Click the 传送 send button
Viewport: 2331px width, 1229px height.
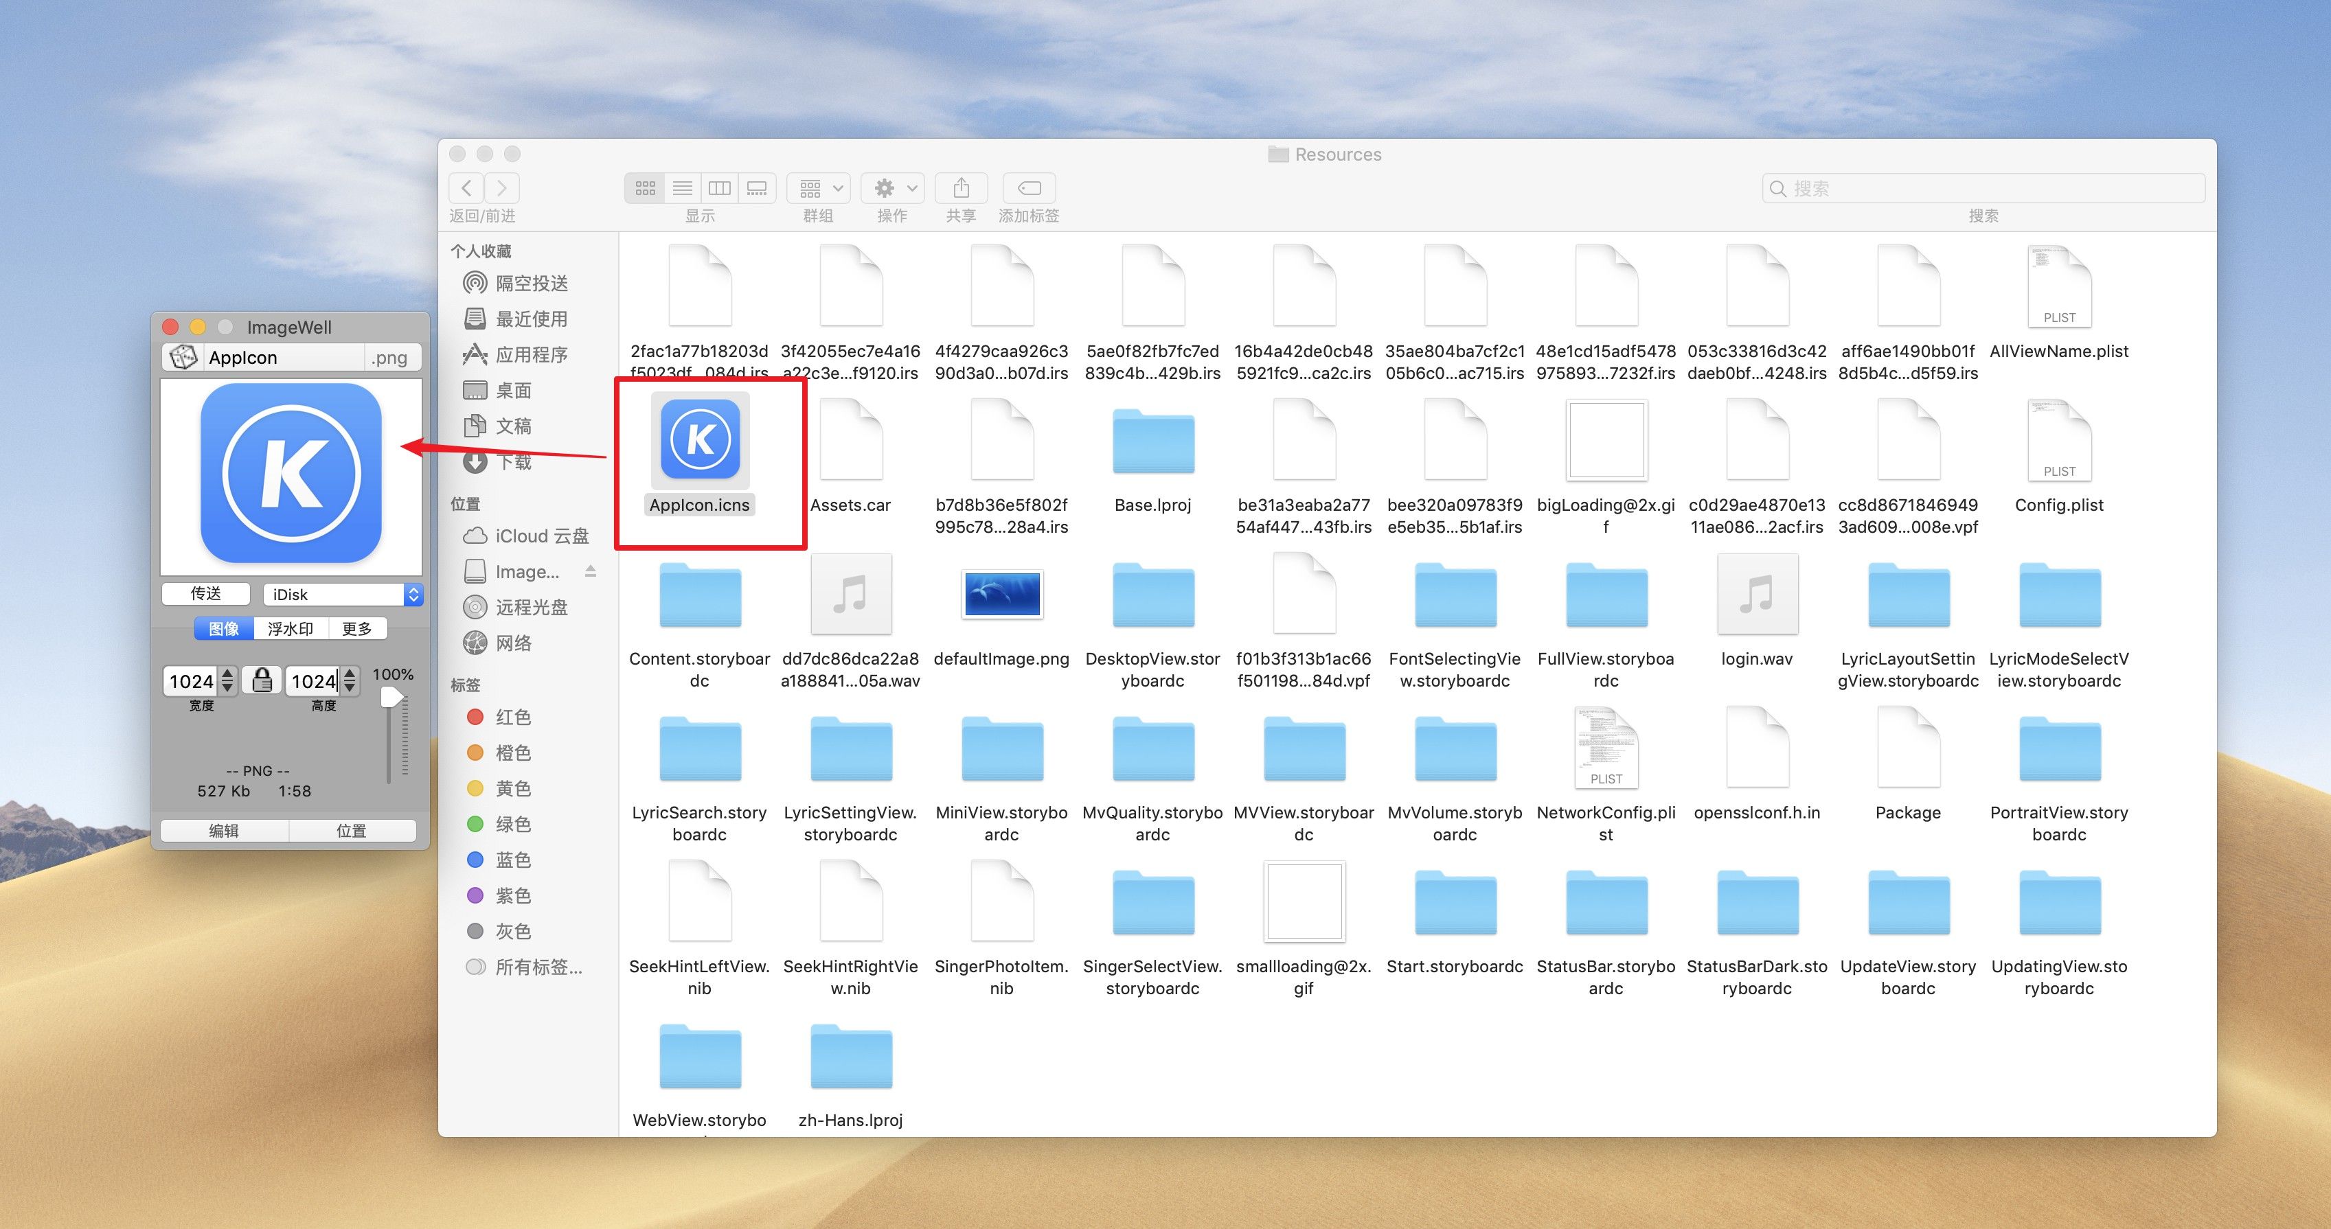(x=205, y=593)
